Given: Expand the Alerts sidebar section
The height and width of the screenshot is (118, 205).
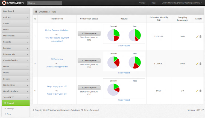Looking at the screenshot, I should pyautogui.click(x=16, y=23).
